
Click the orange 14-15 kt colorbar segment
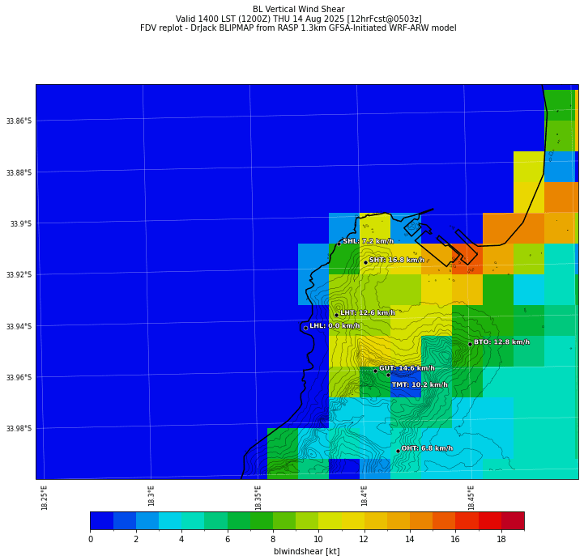coord(421,520)
